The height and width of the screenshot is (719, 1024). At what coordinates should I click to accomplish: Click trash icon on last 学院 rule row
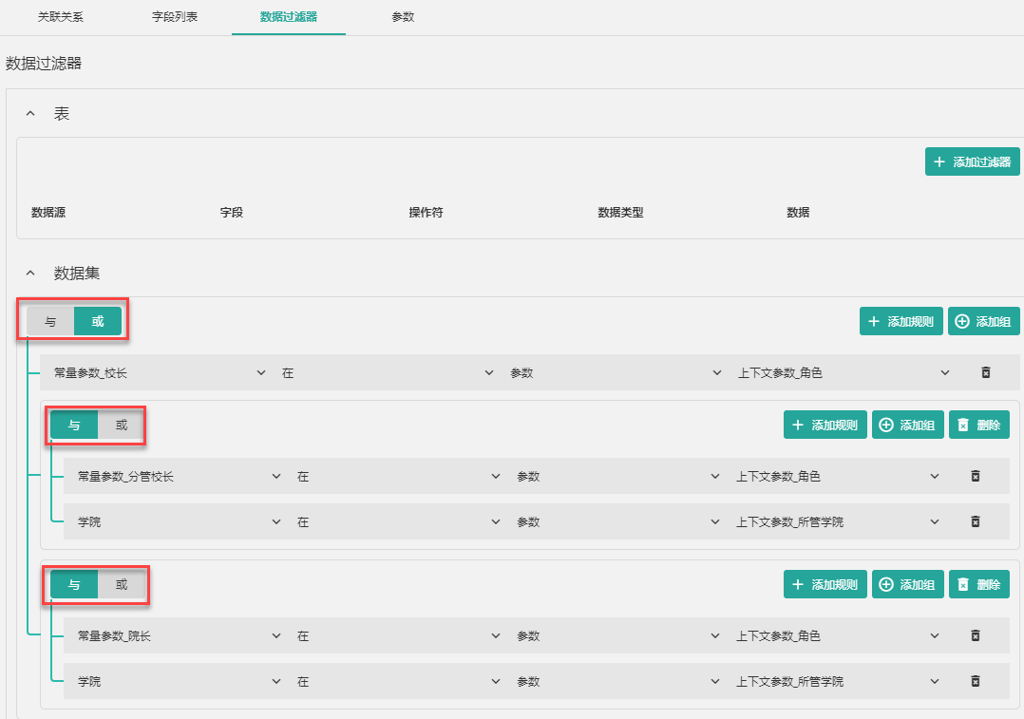(975, 681)
